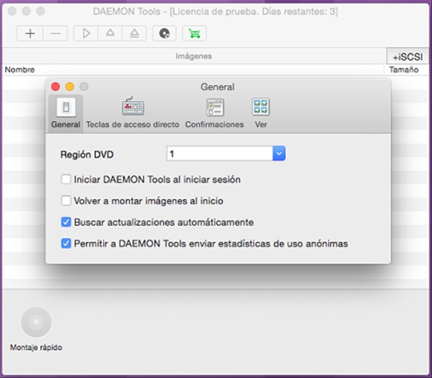This screenshot has width=432, height=378.
Task: Click the green shopping cart purchase icon
Action: pos(194,33)
